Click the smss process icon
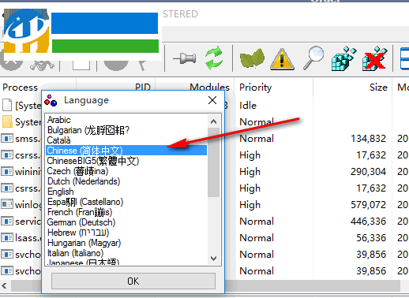This screenshot has width=409, height=298. 7,138
